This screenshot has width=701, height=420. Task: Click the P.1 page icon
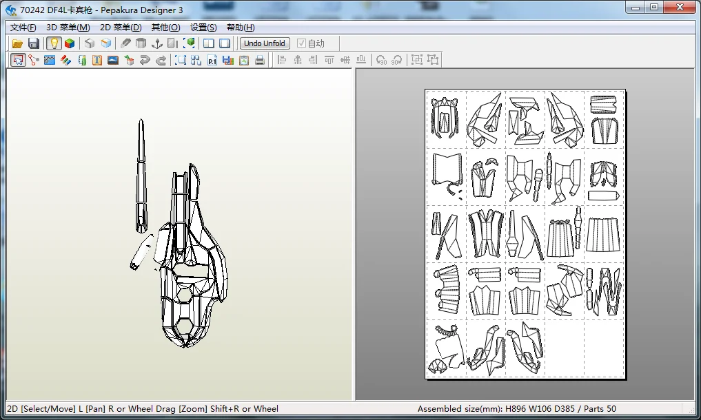pyautogui.click(x=212, y=60)
